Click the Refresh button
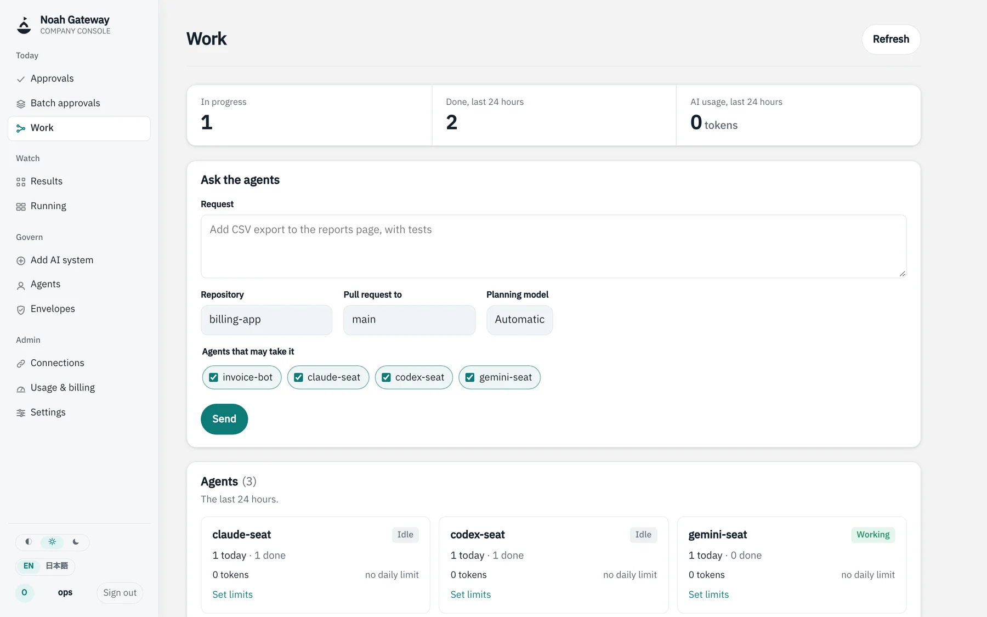This screenshot has height=617, width=987. [x=891, y=39]
